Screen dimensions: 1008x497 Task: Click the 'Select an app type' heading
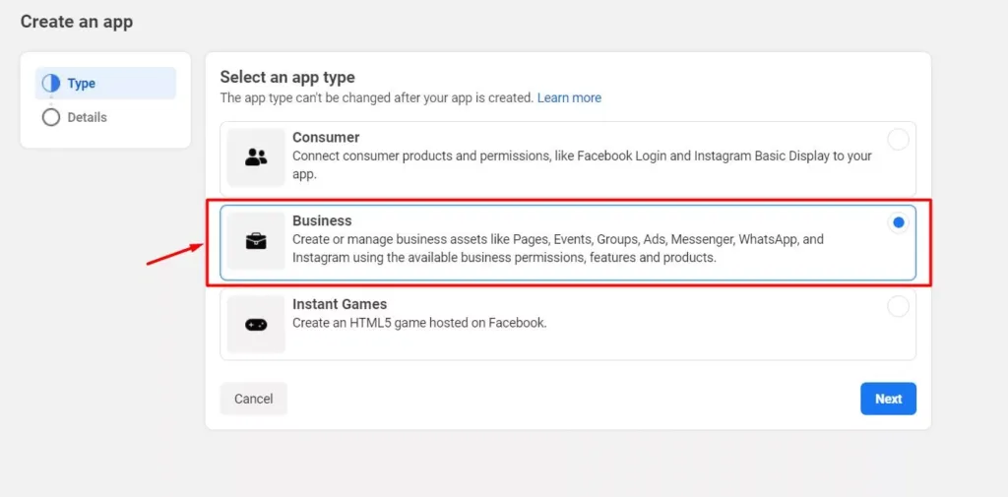(x=287, y=78)
